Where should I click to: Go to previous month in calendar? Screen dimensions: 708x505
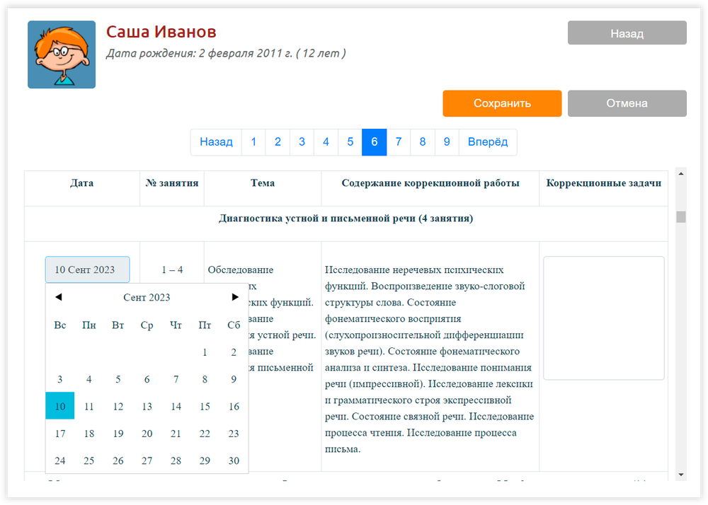(59, 297)
